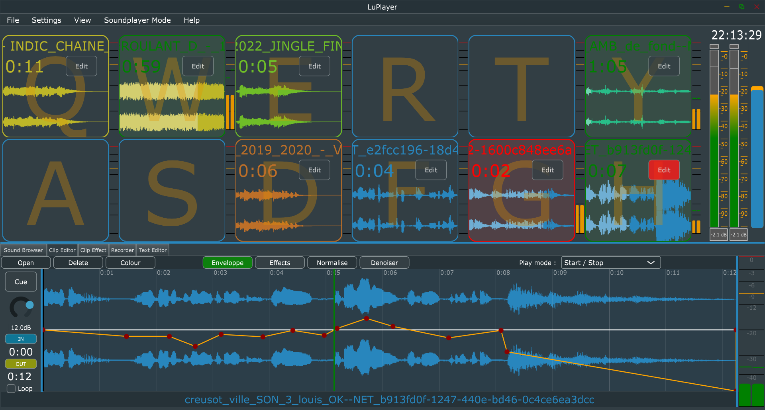Set the IN point marker
Screen dimensions: 765x410
coord(21,339)
